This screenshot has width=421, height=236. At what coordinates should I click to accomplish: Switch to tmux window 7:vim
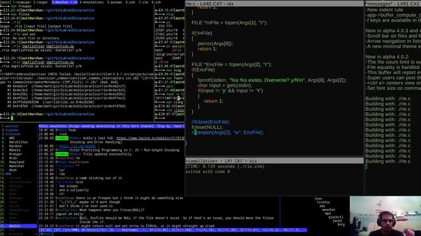coord(143,2)
